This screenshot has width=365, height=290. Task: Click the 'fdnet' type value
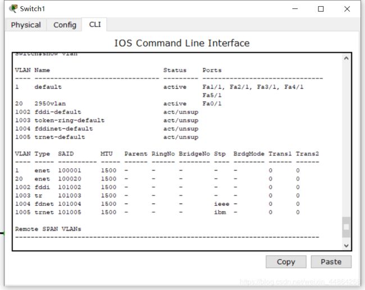44,204
